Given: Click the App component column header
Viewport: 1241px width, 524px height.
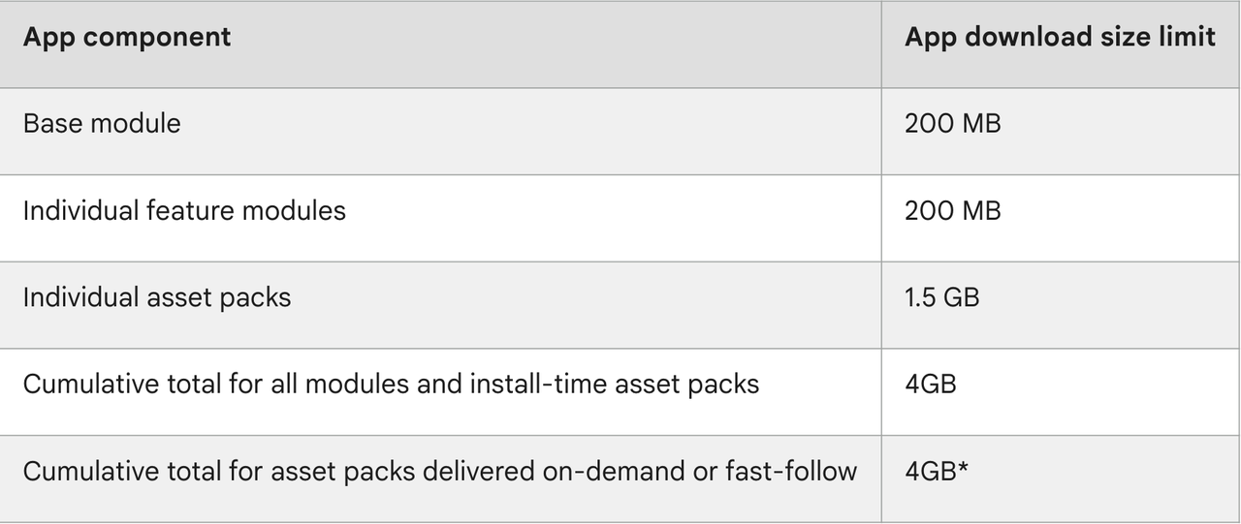Looking at the screenshot, I should [127, 38].
